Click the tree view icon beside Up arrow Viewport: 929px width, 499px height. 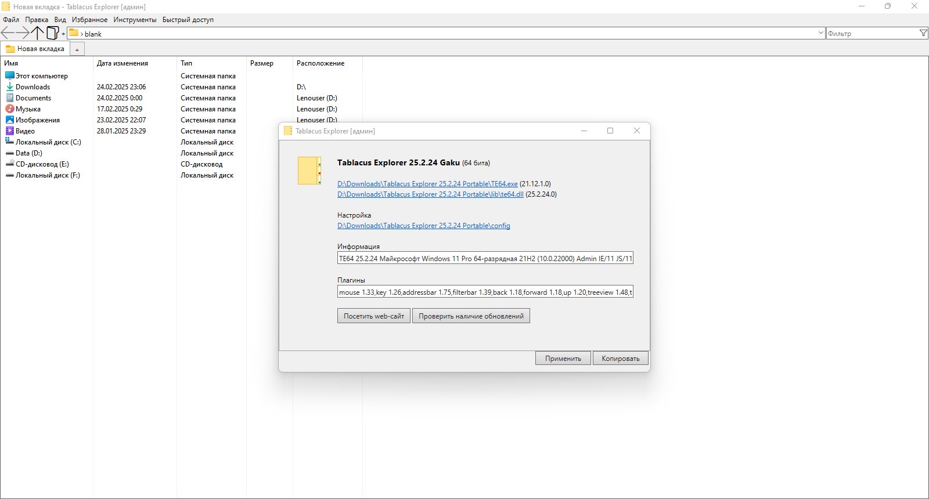[x=53, y=33]
